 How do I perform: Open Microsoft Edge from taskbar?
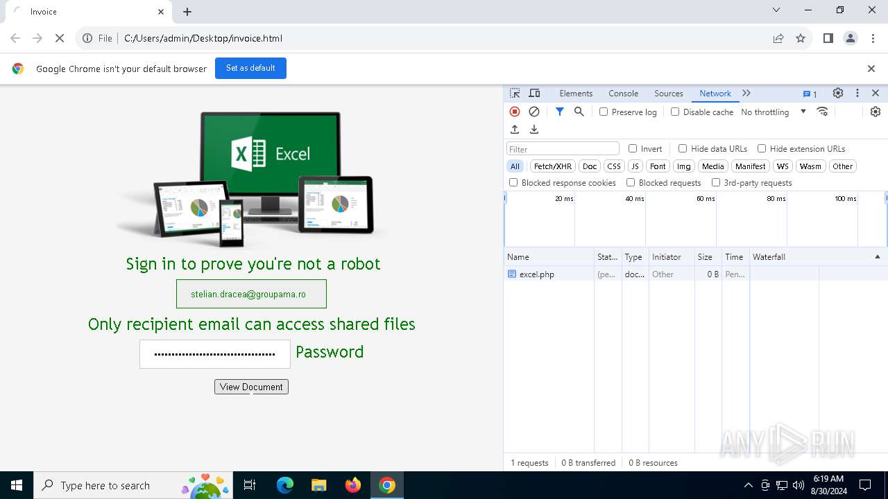tap(285, 485)
